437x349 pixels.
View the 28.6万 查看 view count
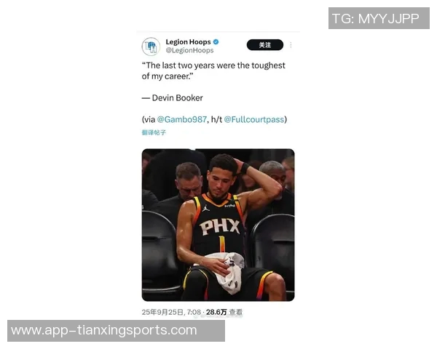click(224, 312)
